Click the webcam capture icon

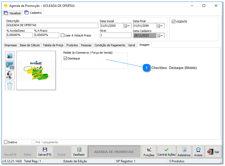click(10, 75)
